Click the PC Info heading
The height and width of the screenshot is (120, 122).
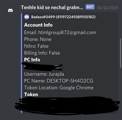[x=32, y=60]
